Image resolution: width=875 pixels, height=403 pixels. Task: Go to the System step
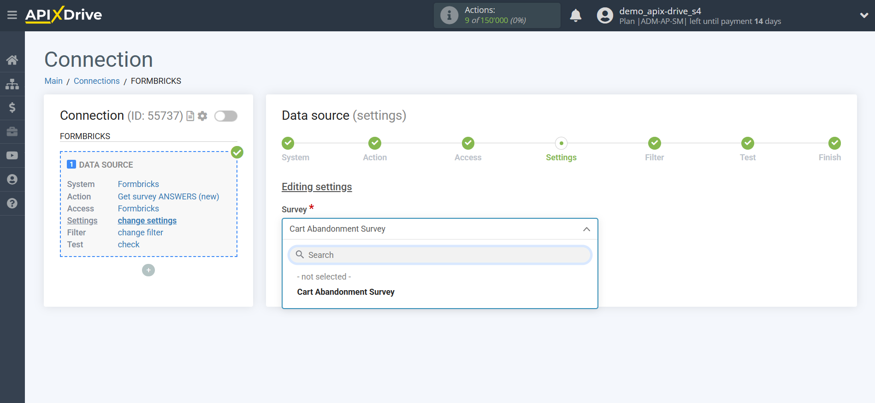(288, 144)
